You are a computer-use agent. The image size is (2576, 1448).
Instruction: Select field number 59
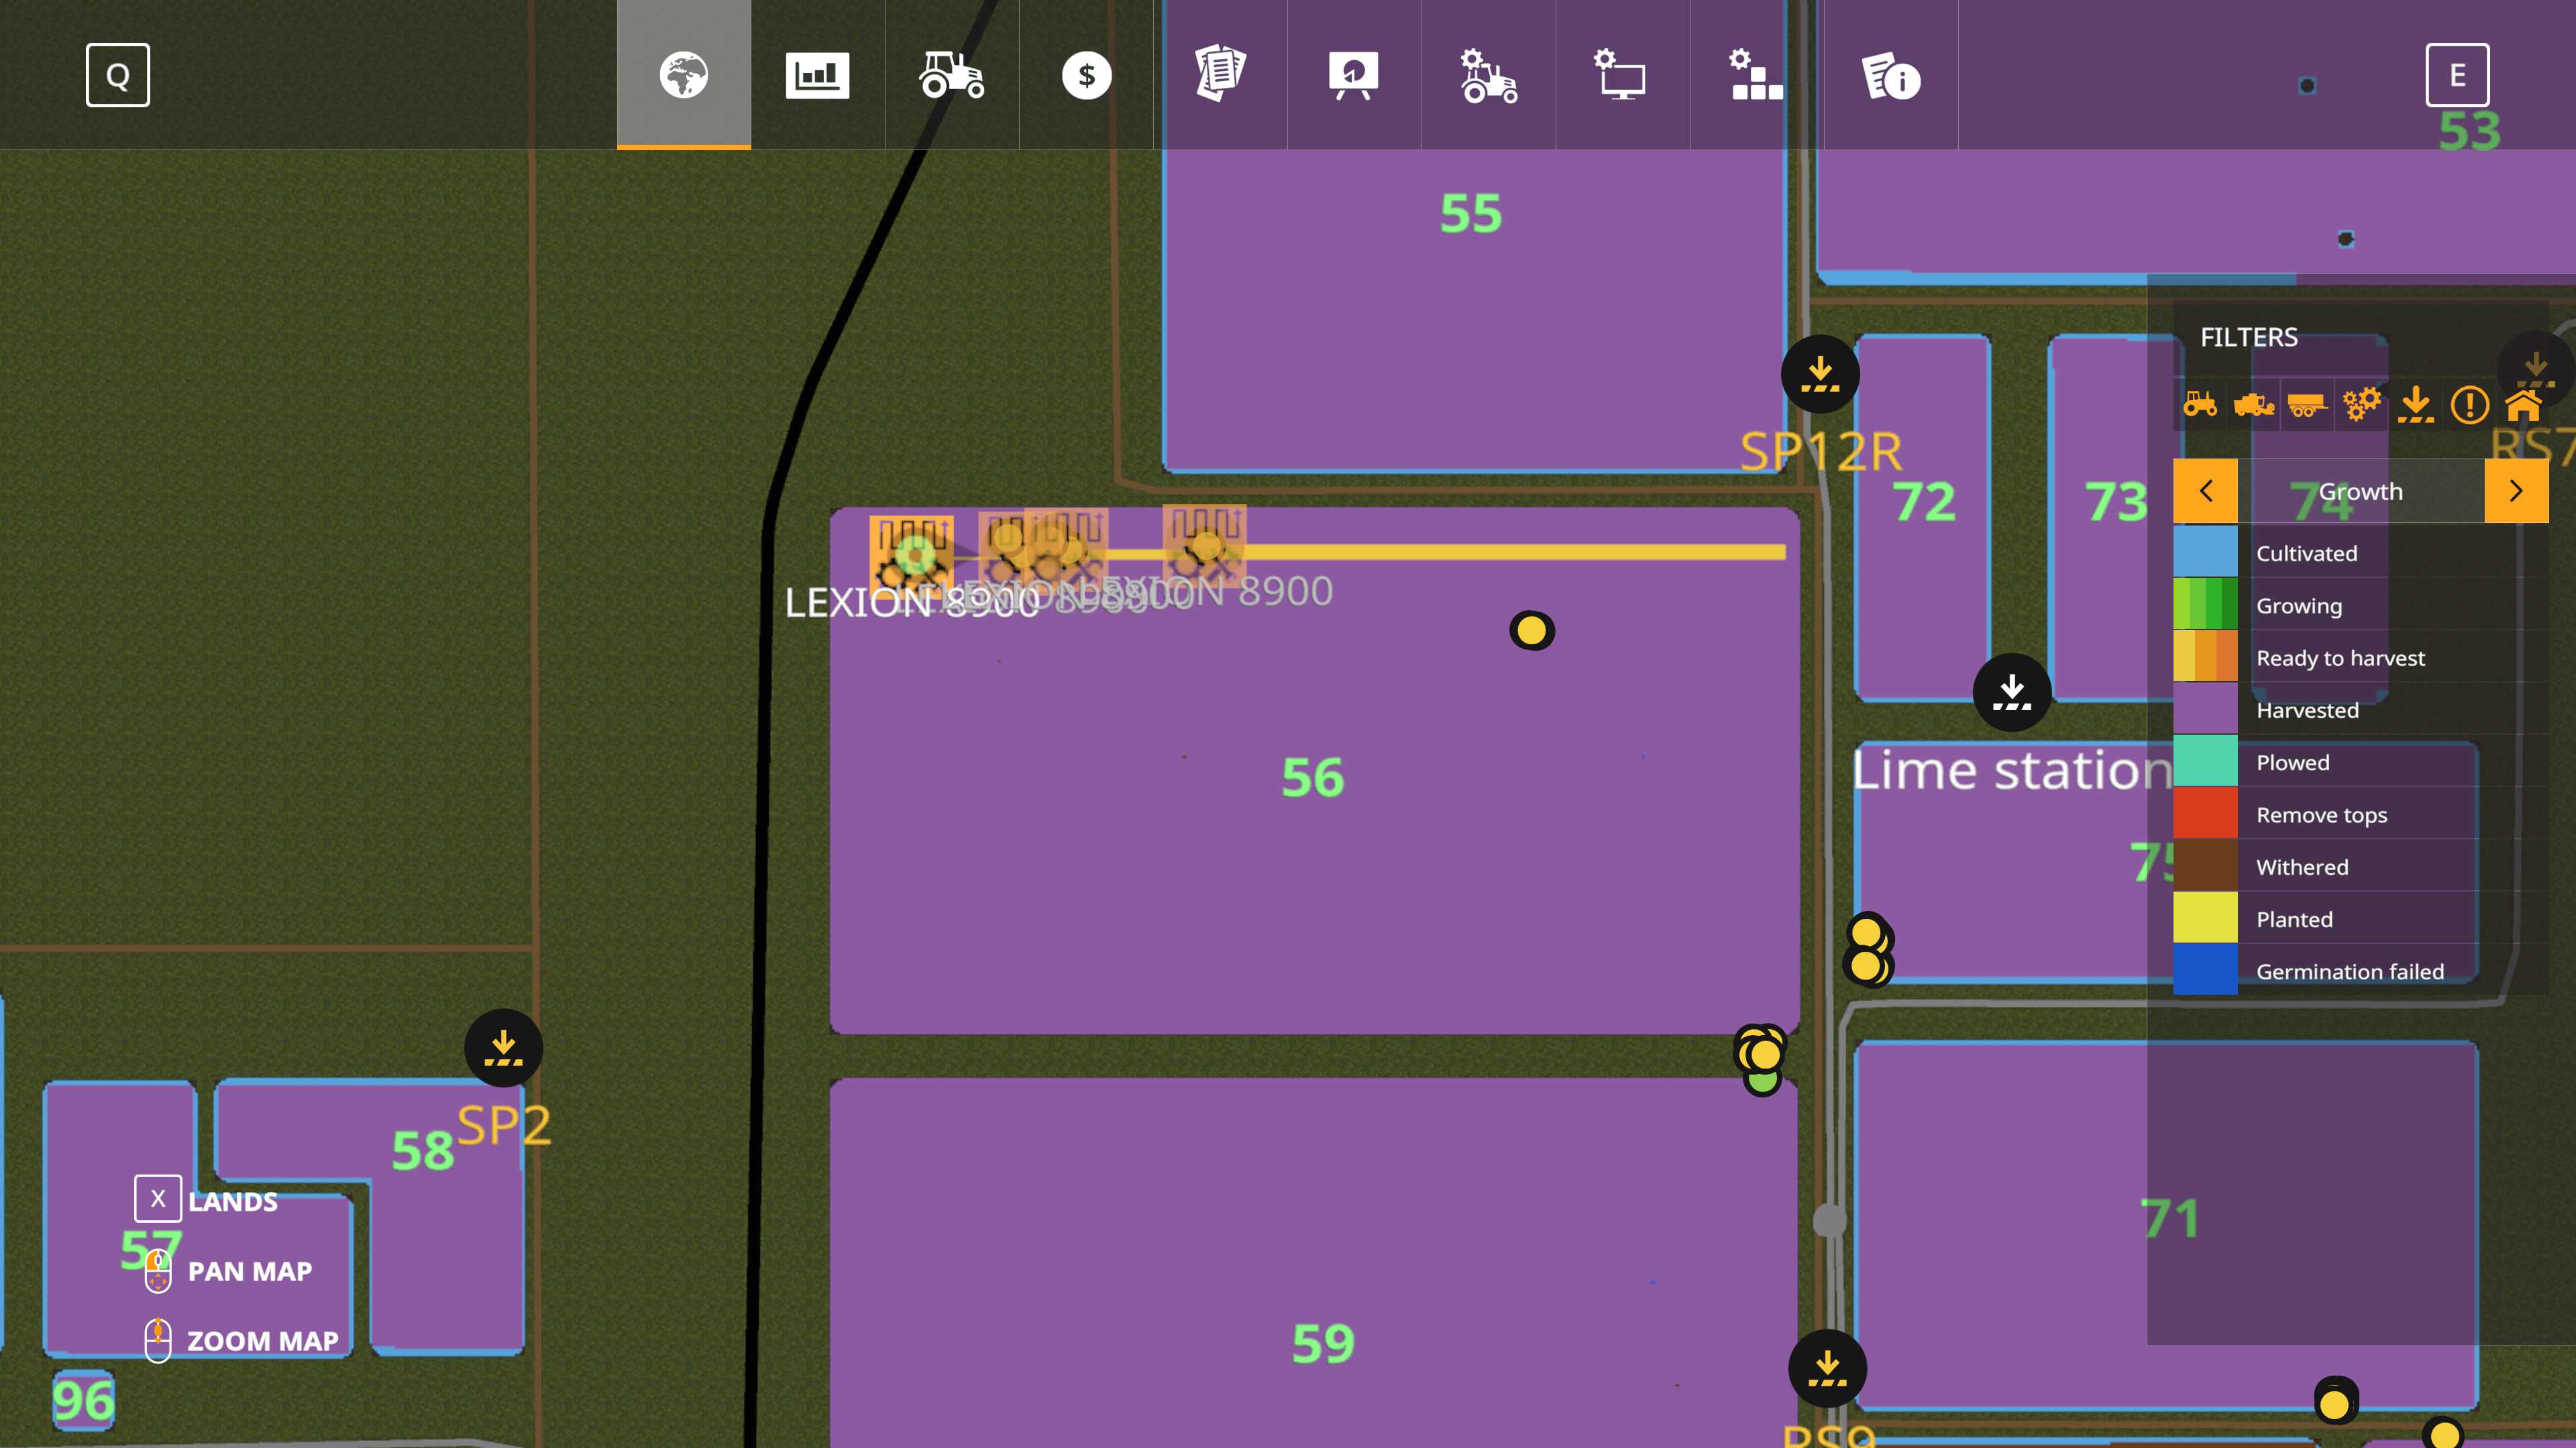tap(1323, 1342)
